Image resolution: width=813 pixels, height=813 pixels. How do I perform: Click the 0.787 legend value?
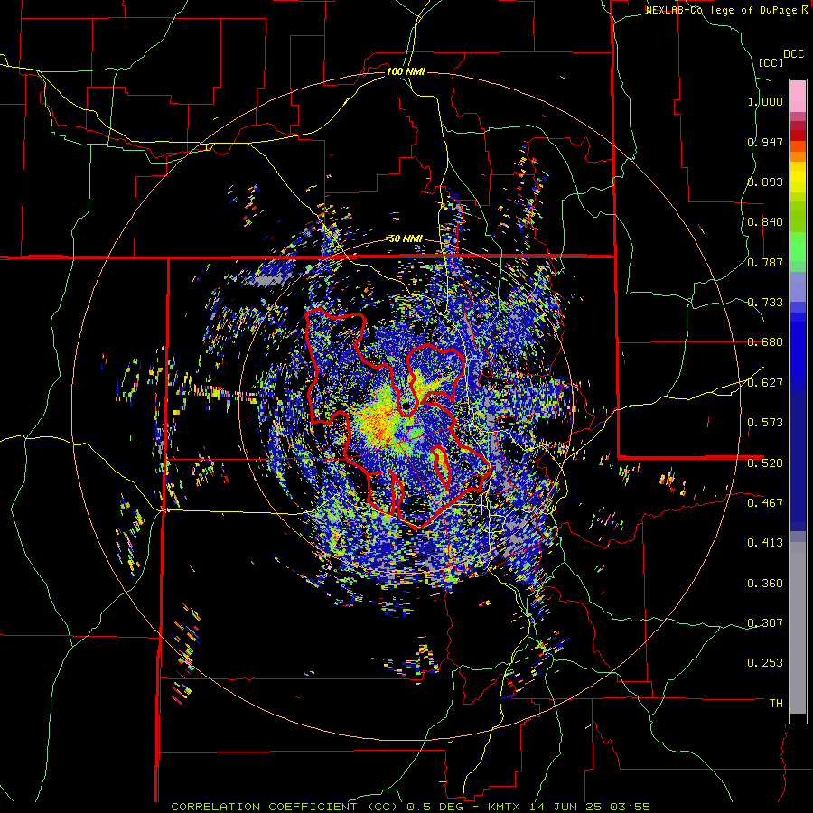click(765, 262)
